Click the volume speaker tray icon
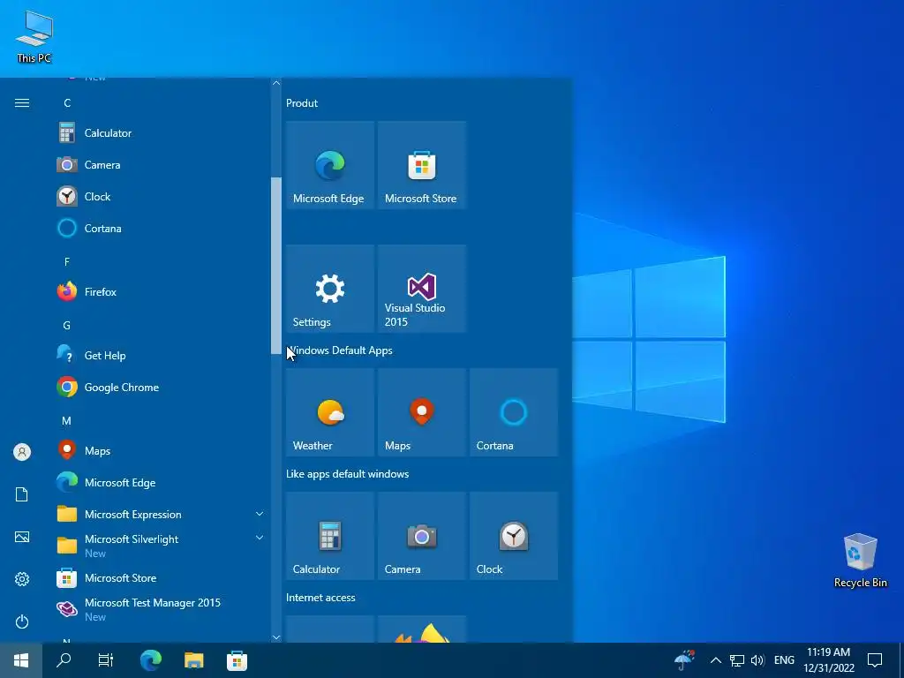Image resolution: width=904 pixels, height=678 pixels. point(757,660)
